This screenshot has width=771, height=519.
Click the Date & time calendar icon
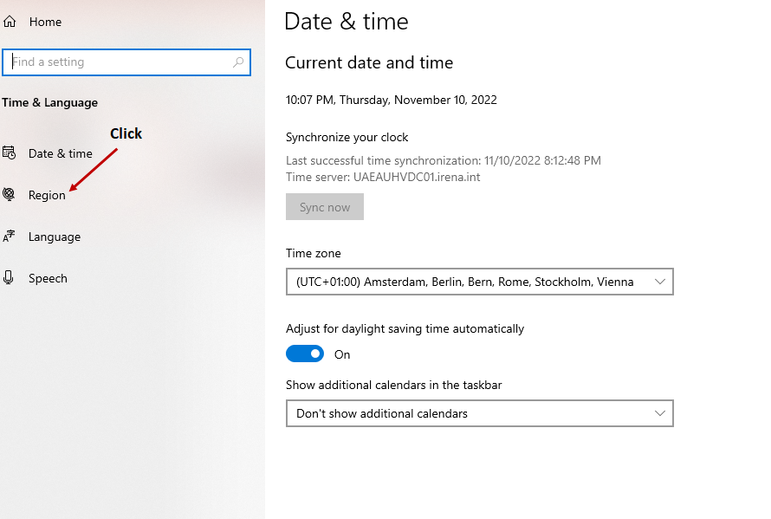[x=9, y=152]
